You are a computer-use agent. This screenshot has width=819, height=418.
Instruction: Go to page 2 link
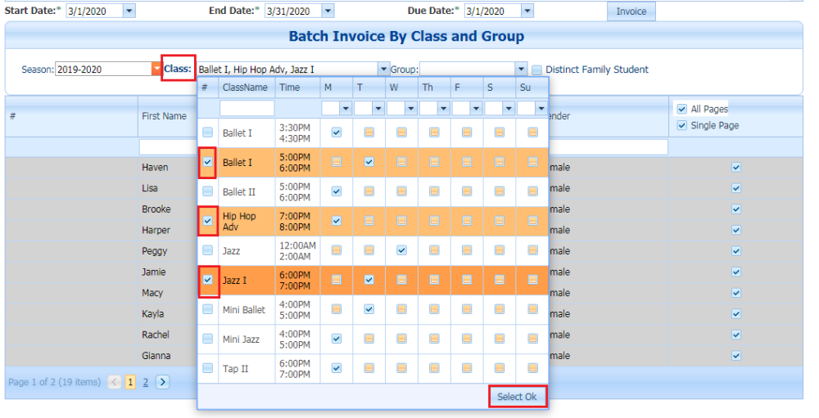click(x=146, y=383)
